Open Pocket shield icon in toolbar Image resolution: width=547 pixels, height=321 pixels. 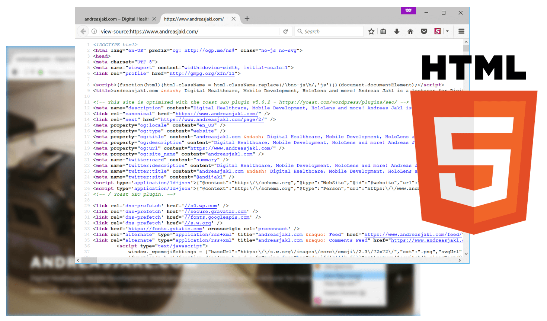coord(424,32)
